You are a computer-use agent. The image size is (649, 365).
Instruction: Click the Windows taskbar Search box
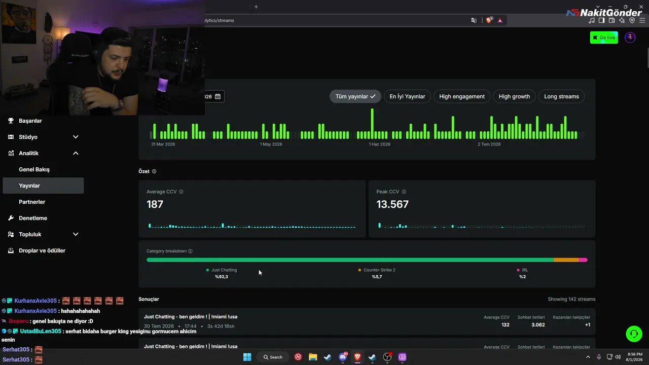[273, 357]
